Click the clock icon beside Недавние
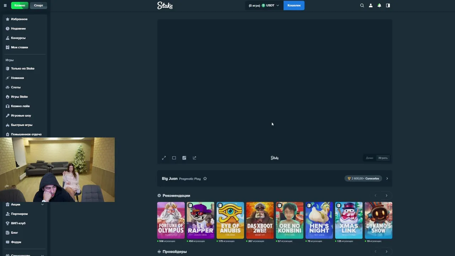Viewport: 455px width, 256px height. click(7, 28)
